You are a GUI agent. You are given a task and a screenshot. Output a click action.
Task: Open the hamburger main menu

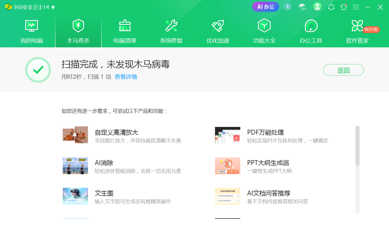(x=356, y=7)
